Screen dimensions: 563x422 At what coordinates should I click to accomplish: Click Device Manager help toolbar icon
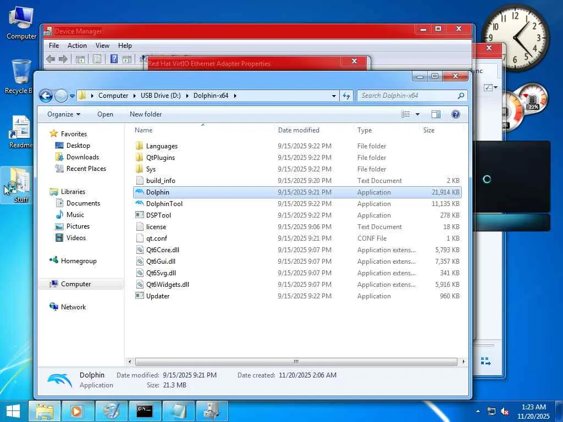tap(114, 59)
